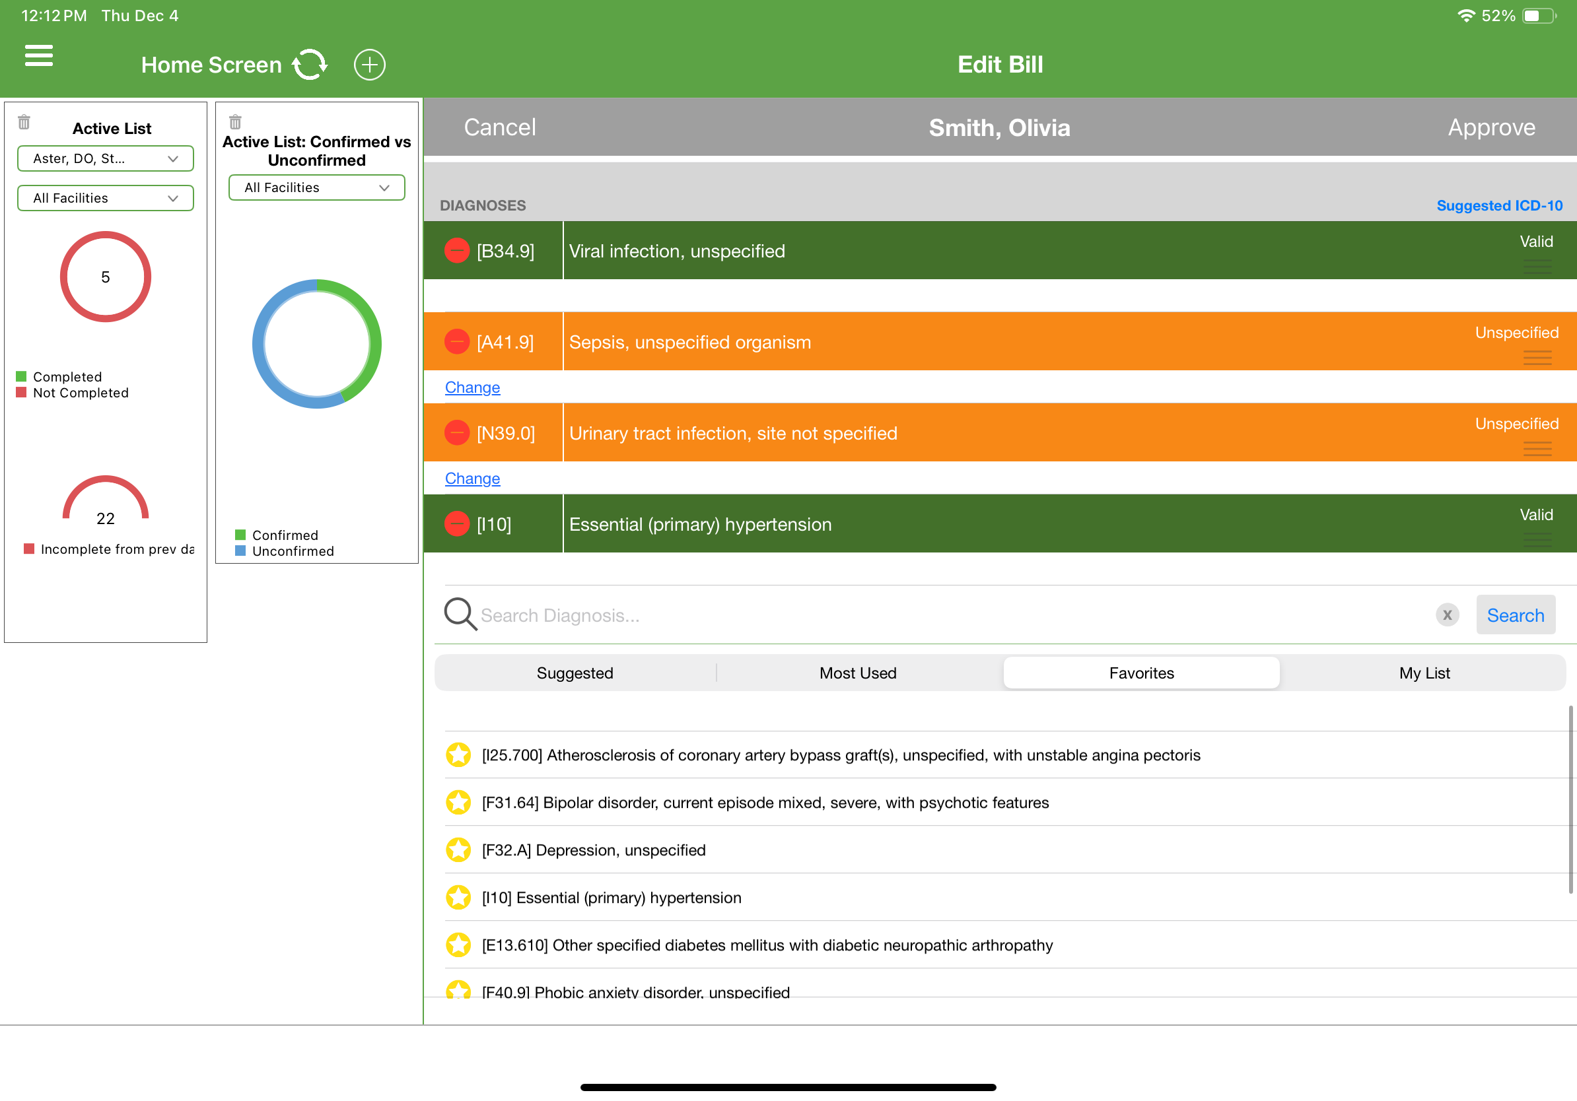The width and height of the screenshot is (1577, 1101).
Task: Click Change link under Sepsis diagnosis
Action: [x=473, y=387]
